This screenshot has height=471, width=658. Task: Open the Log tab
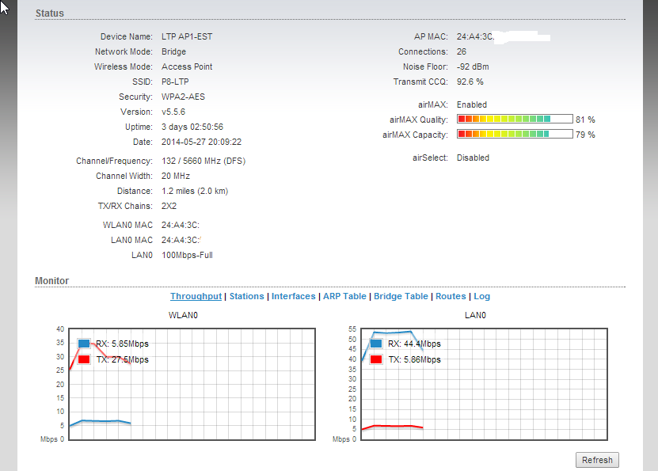tap(481, 296)
